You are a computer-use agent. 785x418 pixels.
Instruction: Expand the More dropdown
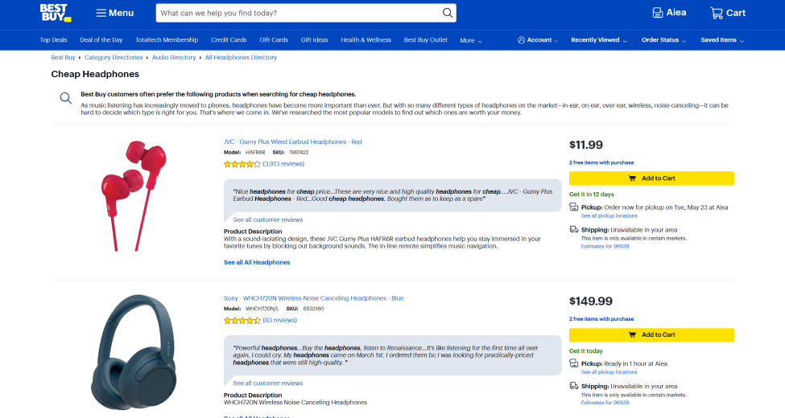pyautogui.click(x=471, y=40)
